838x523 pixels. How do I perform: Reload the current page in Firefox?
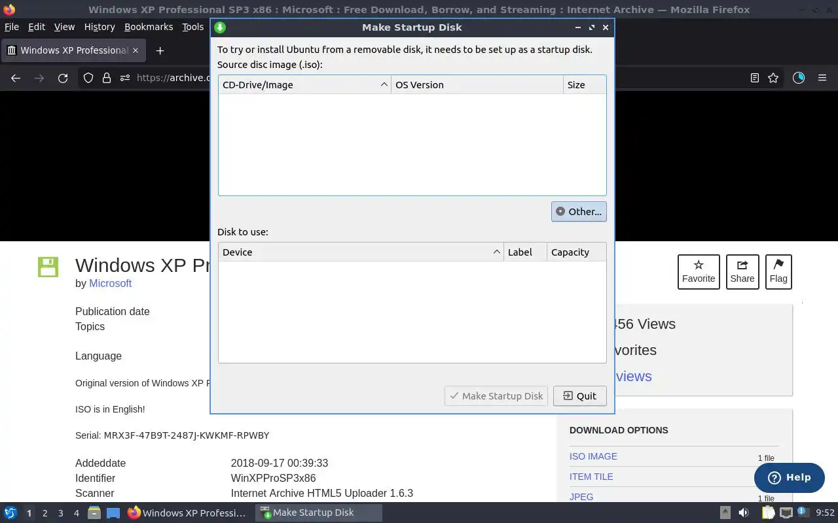tap(63, 78)
